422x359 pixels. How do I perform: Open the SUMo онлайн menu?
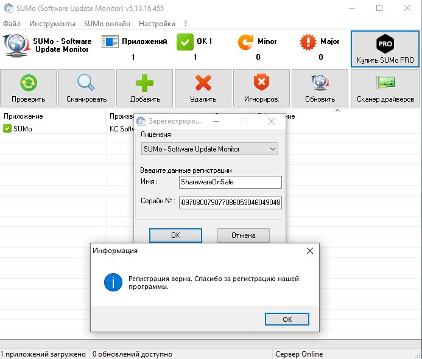point(107,24)
